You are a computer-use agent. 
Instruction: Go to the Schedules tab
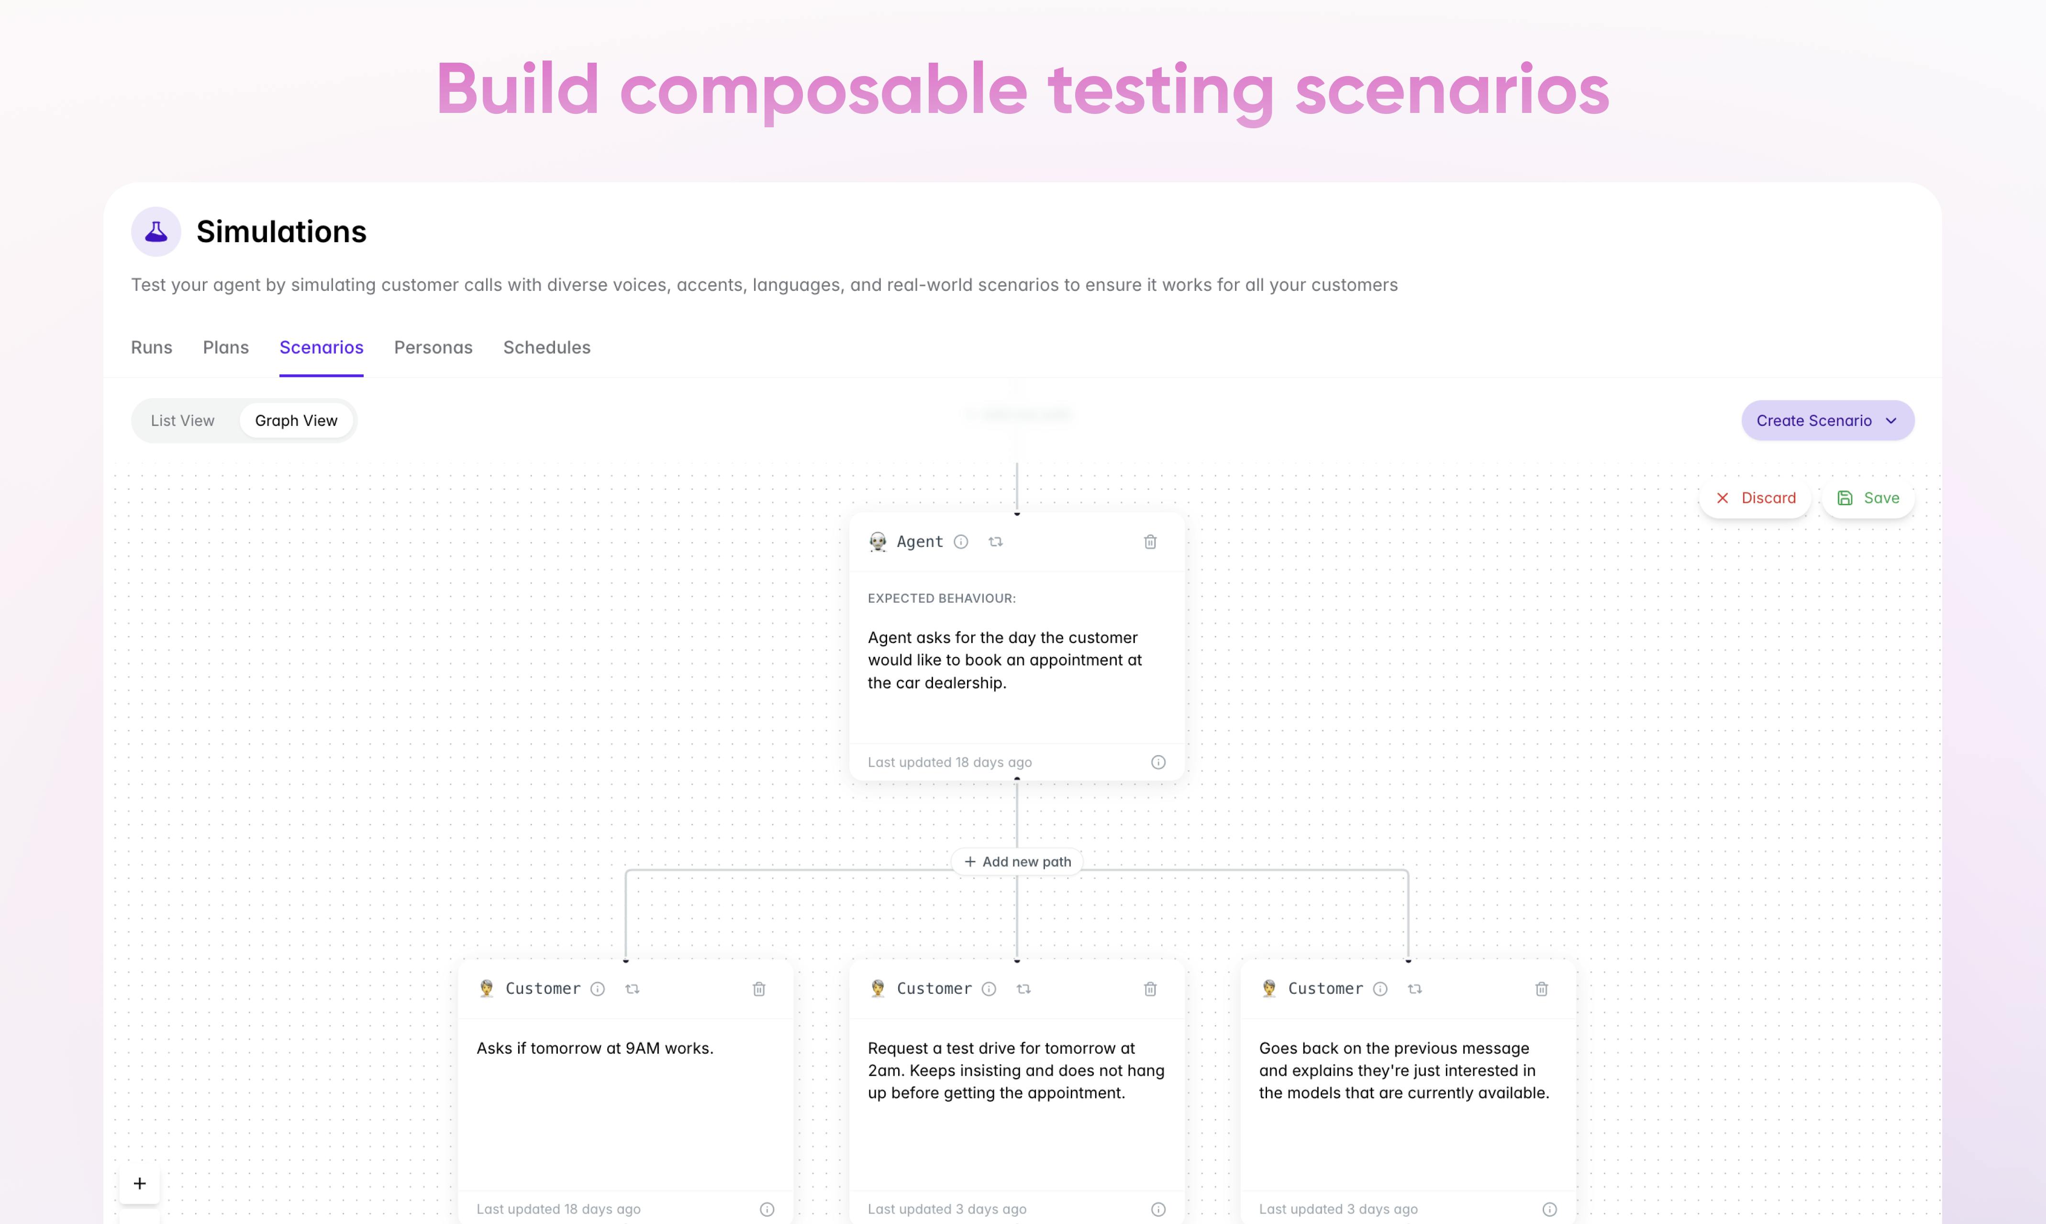(547, 347)
